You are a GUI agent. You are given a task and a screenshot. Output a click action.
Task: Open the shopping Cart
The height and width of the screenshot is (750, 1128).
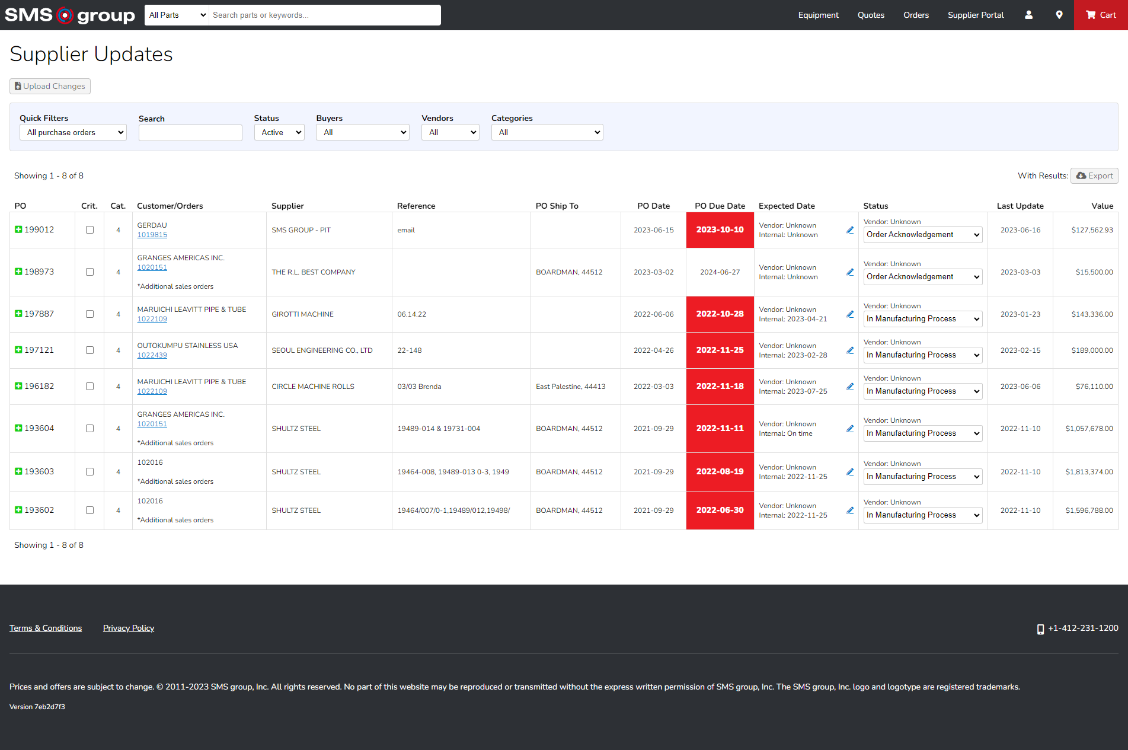click(x=1101, y=15)
